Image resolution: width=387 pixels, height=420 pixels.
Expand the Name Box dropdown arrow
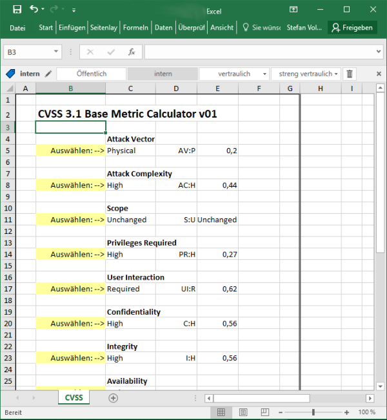coord(57,52)
